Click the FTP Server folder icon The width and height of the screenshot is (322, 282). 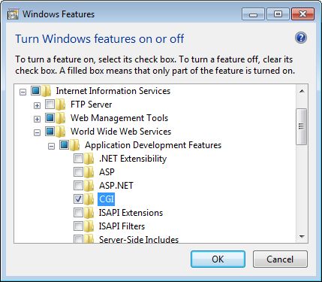click(60, 105)
